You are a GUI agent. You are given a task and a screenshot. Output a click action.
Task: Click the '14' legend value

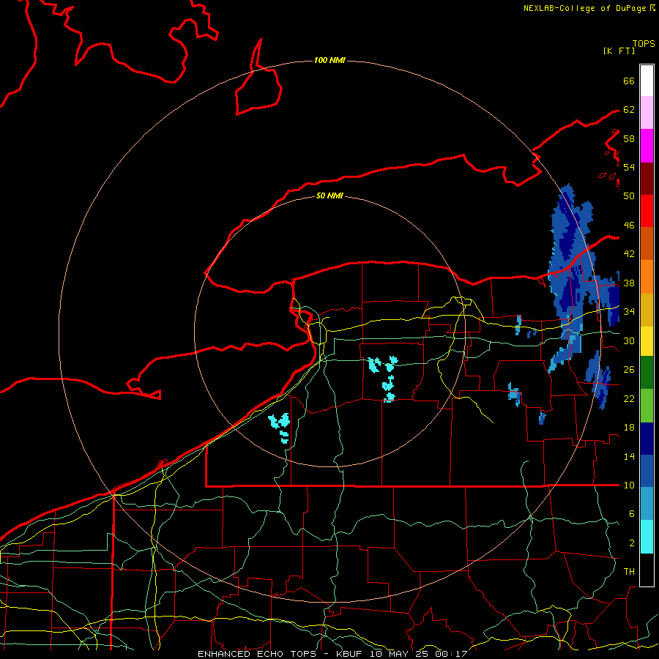tap(629, 456)
